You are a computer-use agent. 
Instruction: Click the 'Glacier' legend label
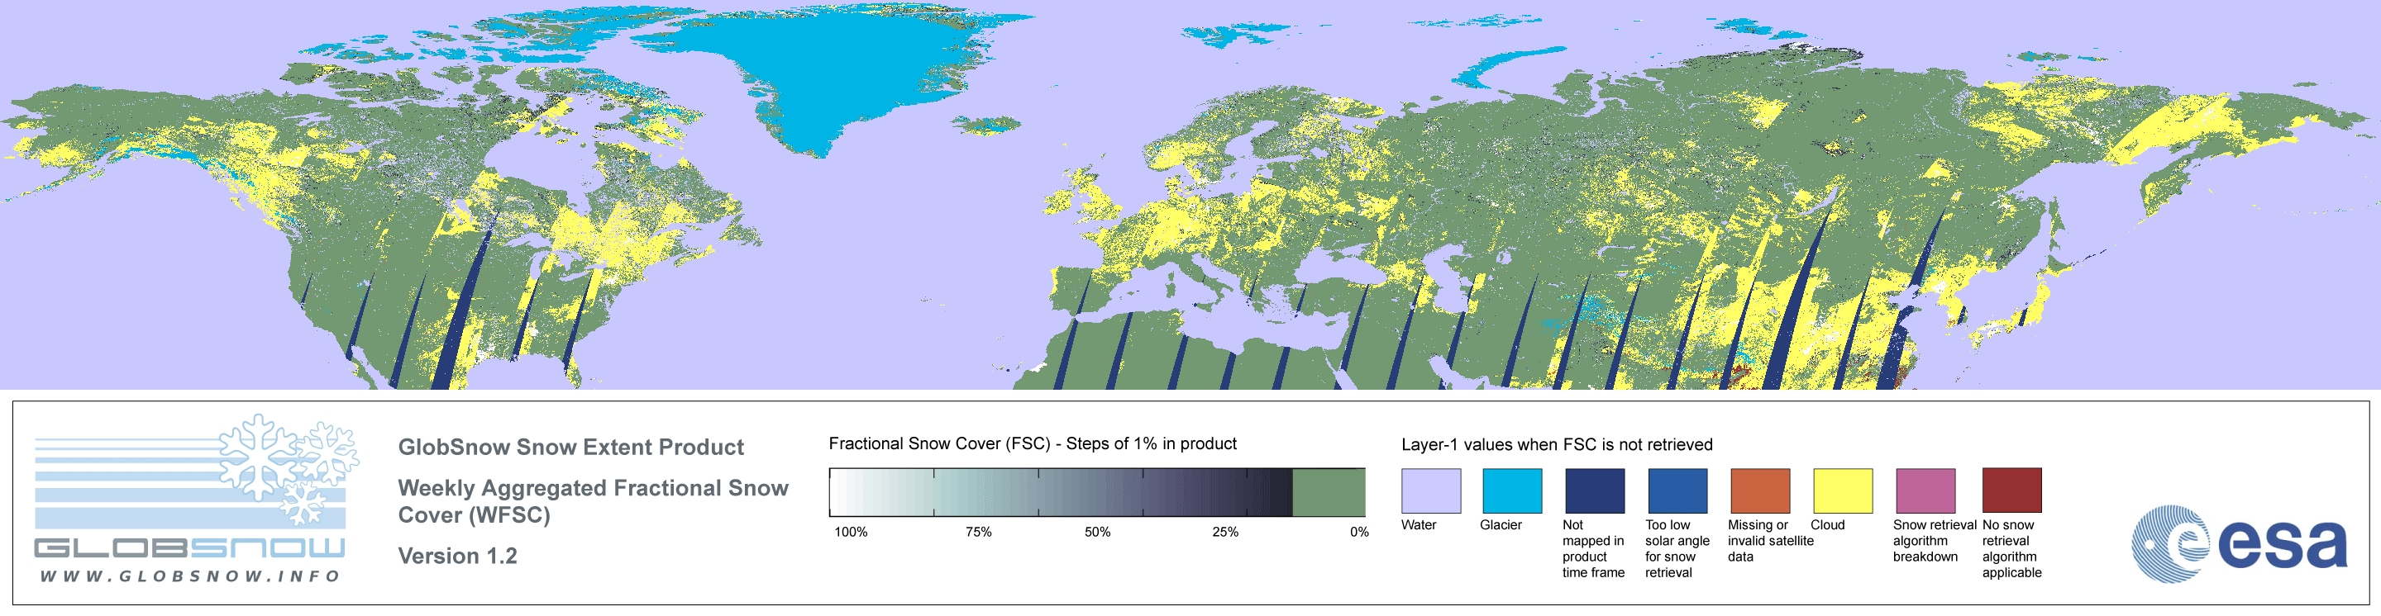(1501, 524)
